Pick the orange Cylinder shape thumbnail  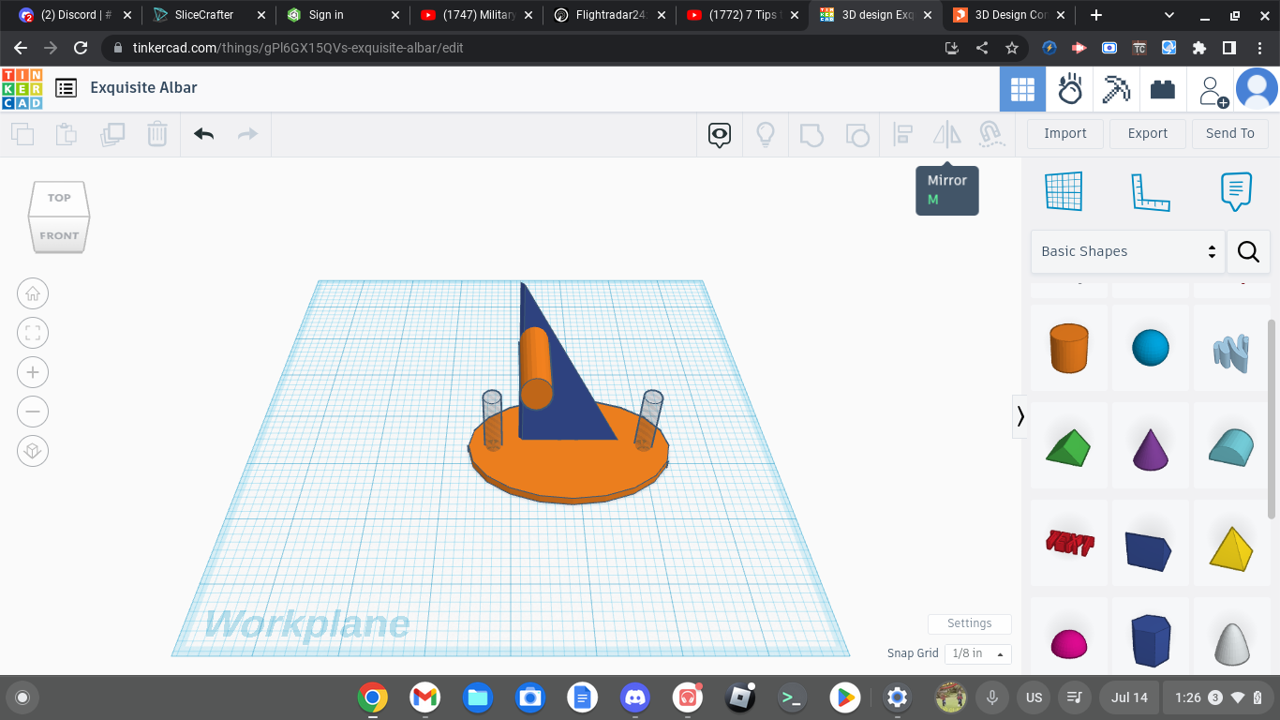coord(1069,348)
